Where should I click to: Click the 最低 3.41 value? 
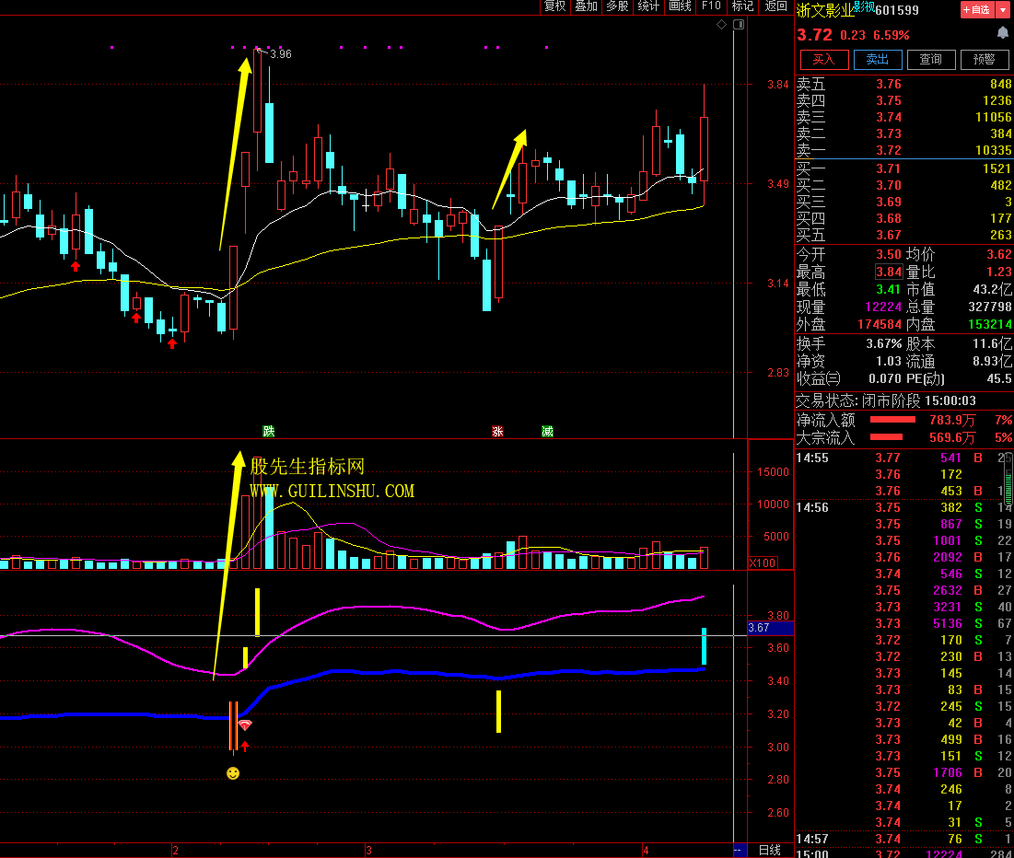[888, 290]
